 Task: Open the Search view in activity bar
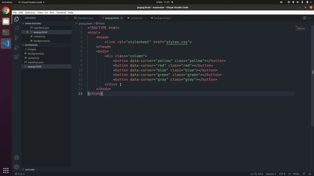tap(16, 28)
